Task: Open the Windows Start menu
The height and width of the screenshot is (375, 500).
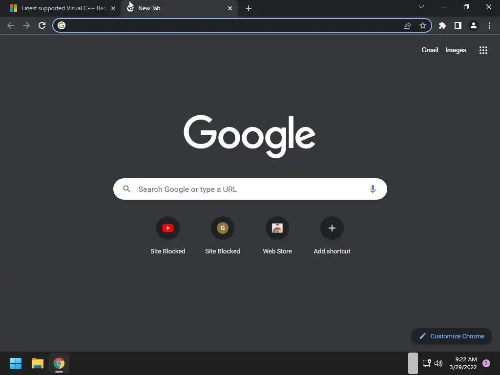Action: 16,363
